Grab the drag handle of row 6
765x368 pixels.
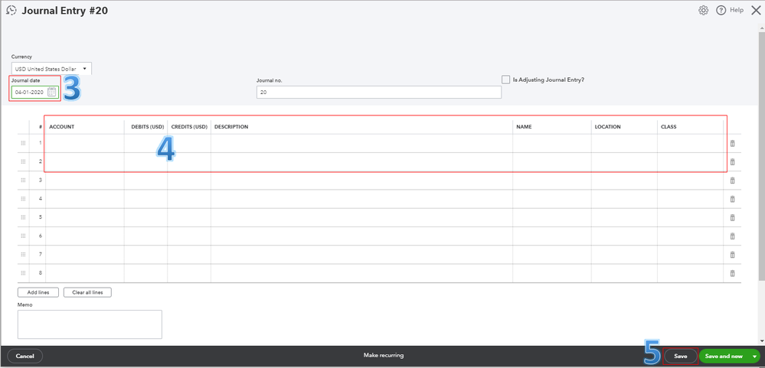[23, 236]
